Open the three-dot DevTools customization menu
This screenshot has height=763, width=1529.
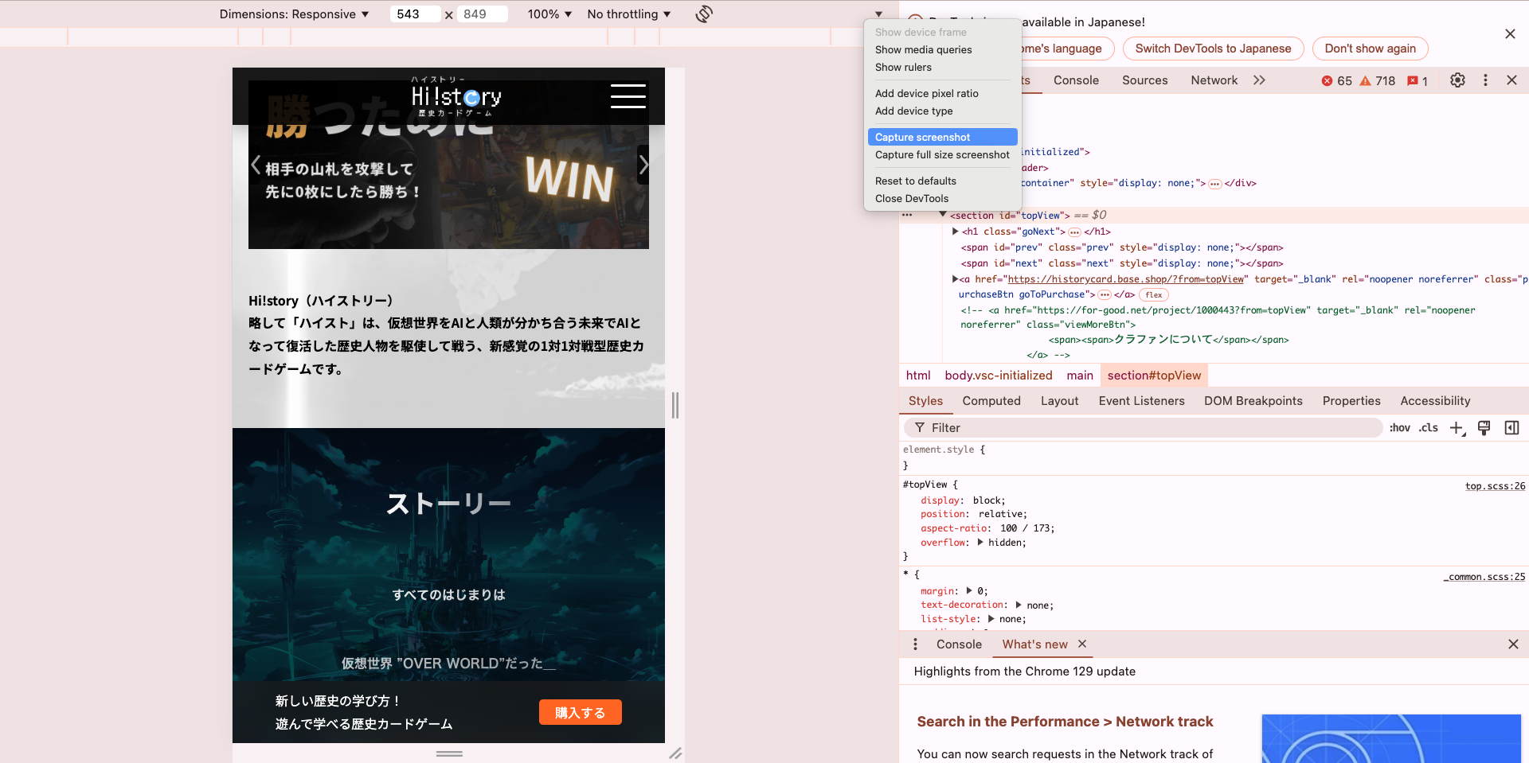click(1485, 80)
